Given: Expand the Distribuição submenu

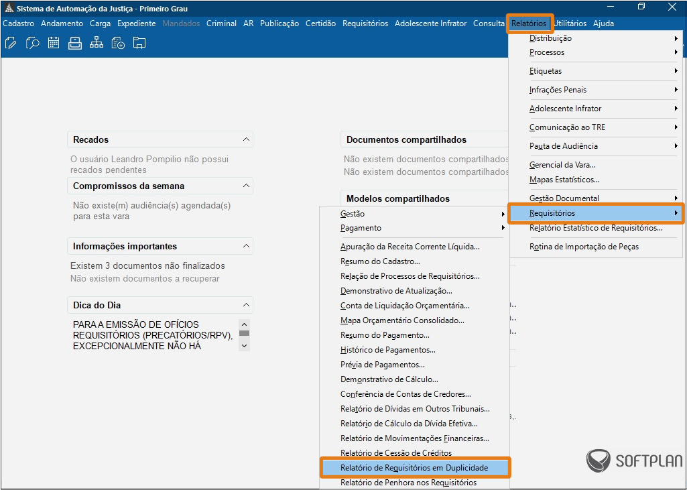Looking at the screenshot, I should click(x=596, y=38).
